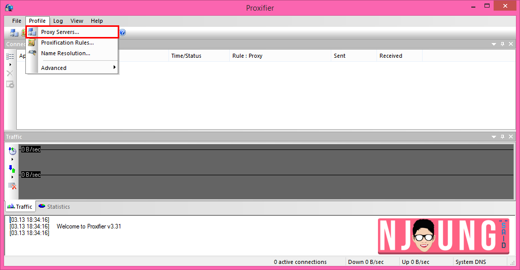Click Welcome to Proxifier v3.31 log line
520x270 pixels.
click(89, 226)
